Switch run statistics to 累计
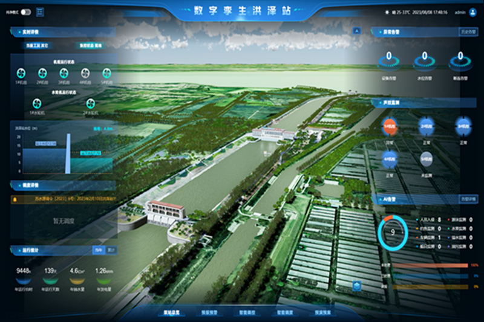 click(x=111, y=250)
